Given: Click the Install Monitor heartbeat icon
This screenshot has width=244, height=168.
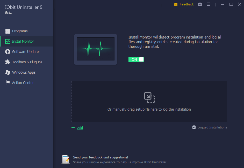Looking at the screenshot, I should pyautogui.click(x=8, y=41).
